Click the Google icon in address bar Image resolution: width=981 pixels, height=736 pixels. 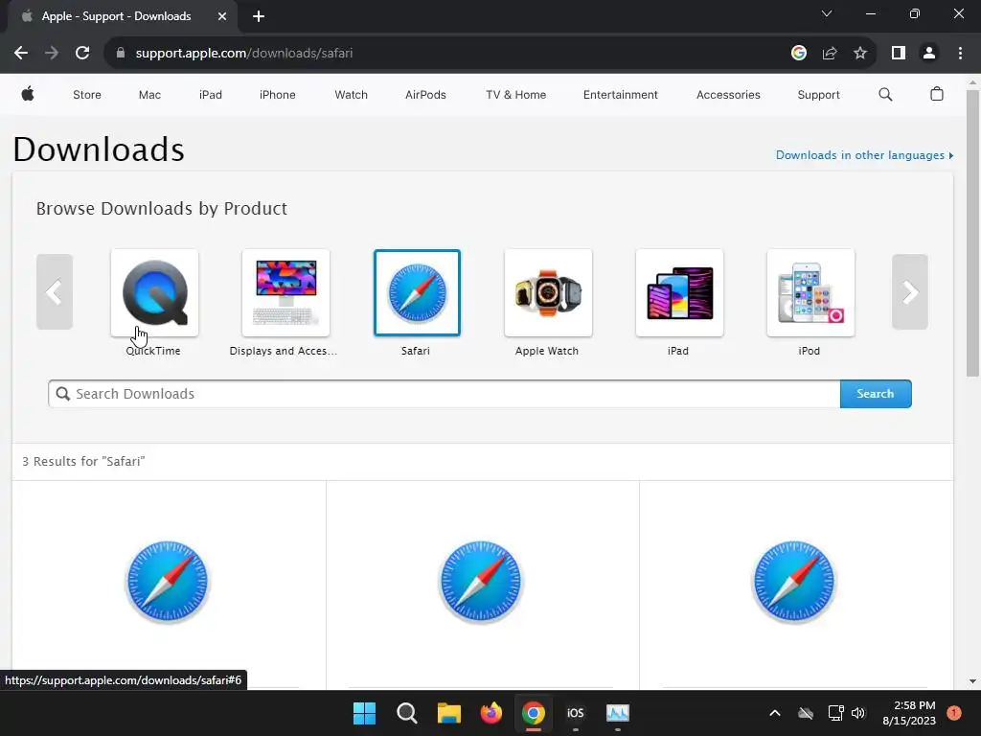pyautogui.click(x=798, y=54)
